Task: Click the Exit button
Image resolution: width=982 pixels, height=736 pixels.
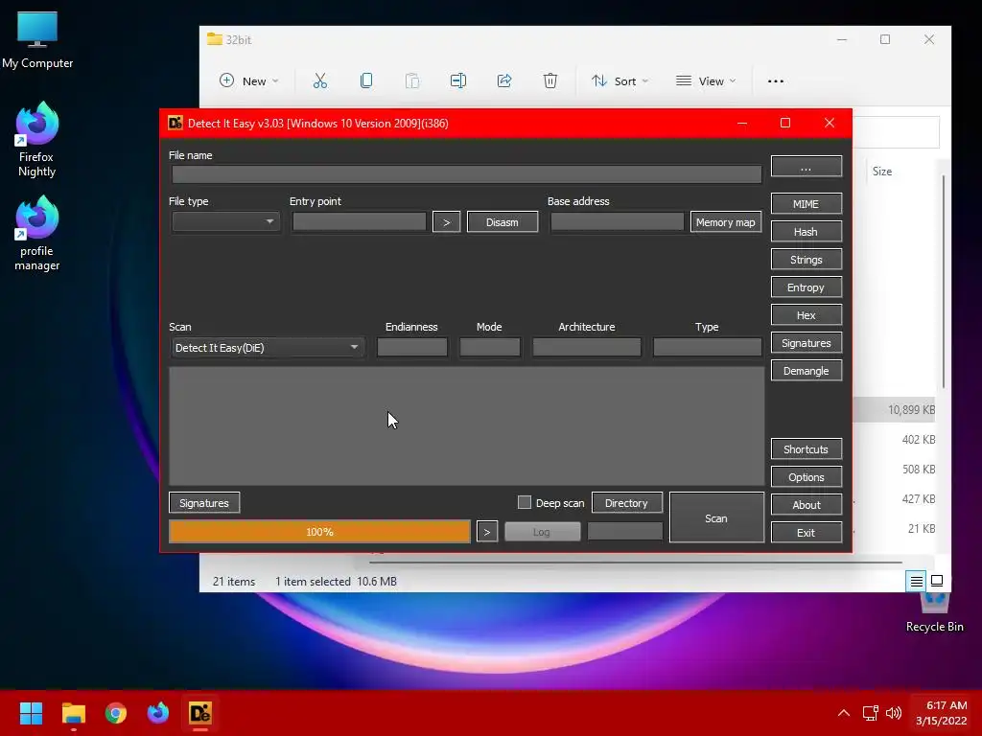Action: (806, 533)
